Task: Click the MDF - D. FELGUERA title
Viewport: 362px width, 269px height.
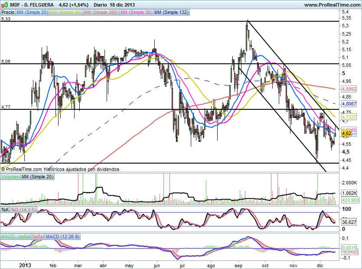Action: 32,5
